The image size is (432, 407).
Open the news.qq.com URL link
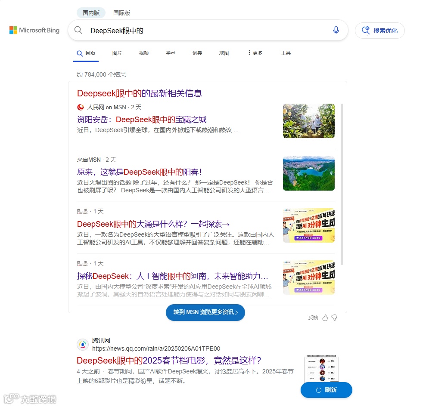point(156,348)
